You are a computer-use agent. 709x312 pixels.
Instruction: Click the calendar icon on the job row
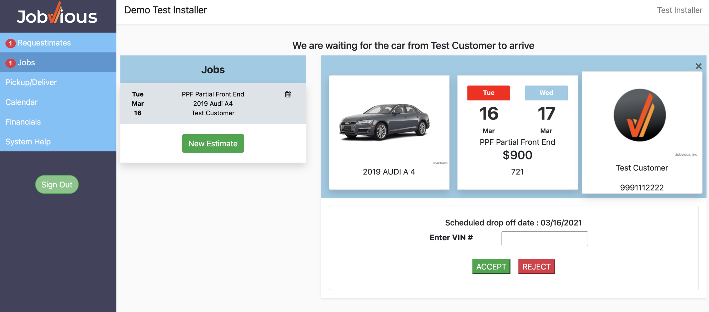(288, 94)
